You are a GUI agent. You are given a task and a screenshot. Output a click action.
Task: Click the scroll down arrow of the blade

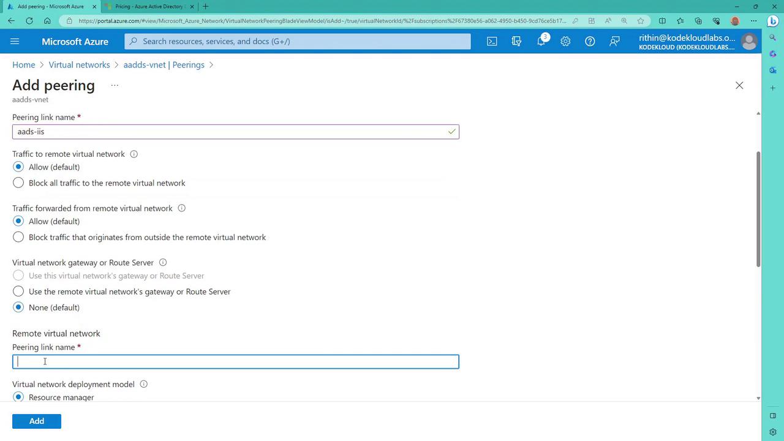758,398
